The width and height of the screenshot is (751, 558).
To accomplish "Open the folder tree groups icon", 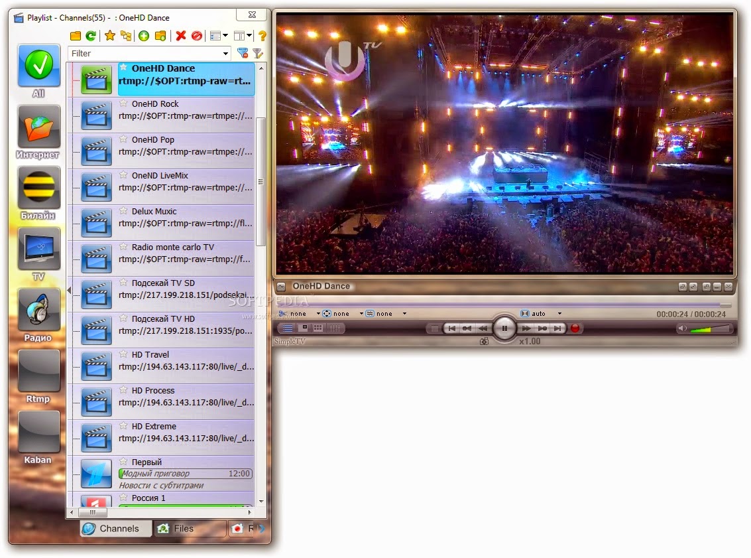I will pos(126,36).
